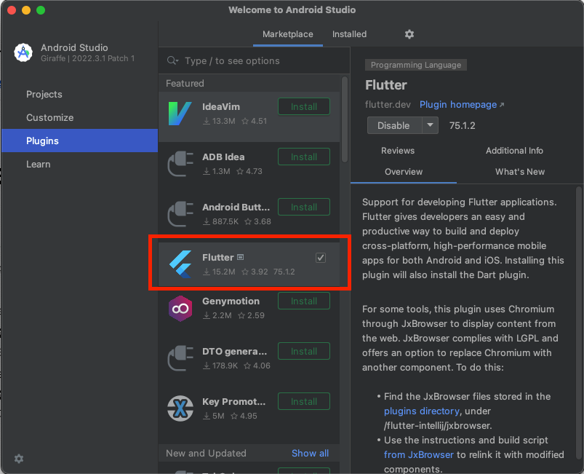Disable the Flutter plugin

pyautogui.click(x=394, y=125)
